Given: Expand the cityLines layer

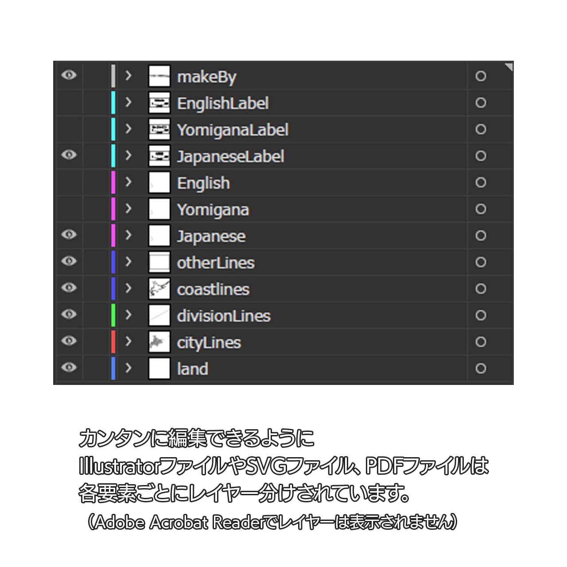Looking at the screenshot, I should 128,342.
